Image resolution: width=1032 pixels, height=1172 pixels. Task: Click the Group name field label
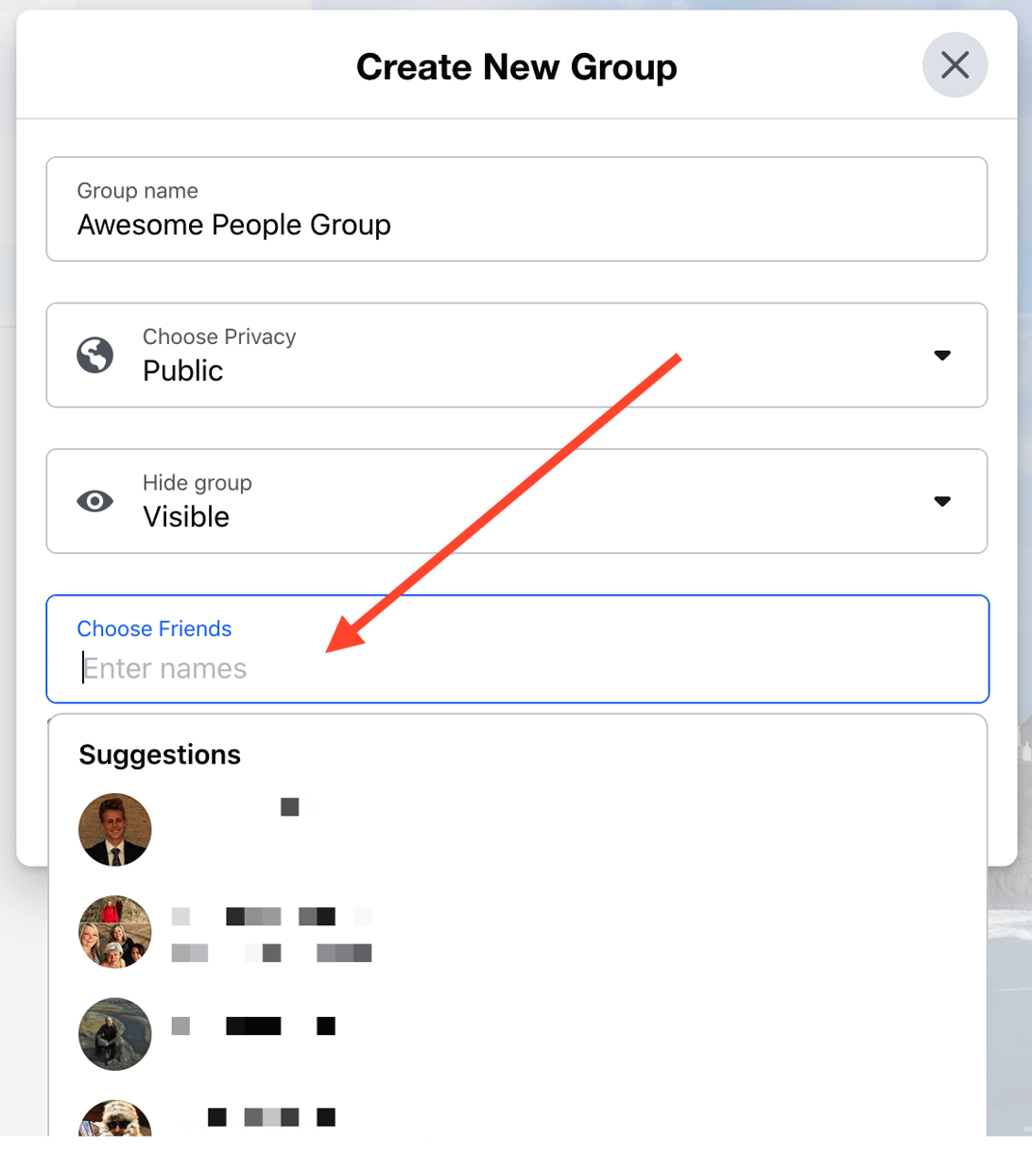point(137,190)
